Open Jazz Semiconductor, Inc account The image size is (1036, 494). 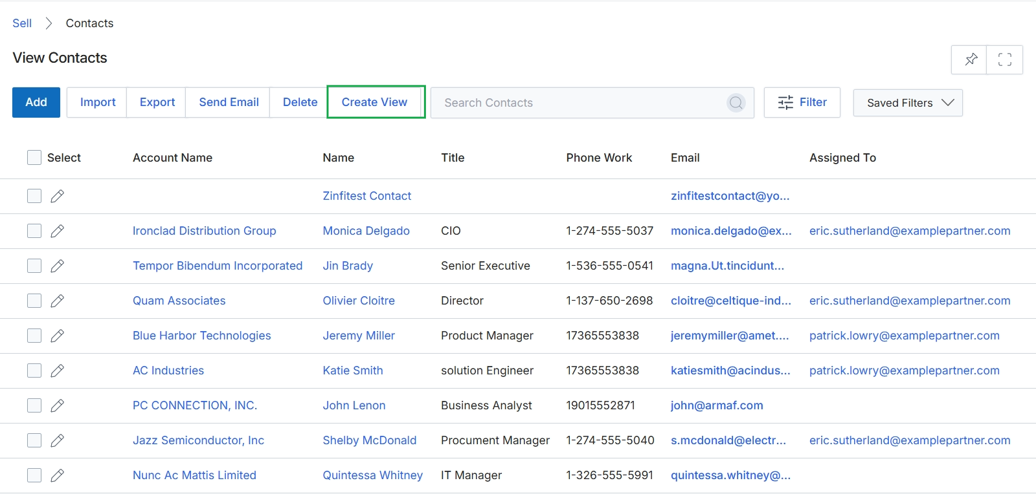pos(198,440)
